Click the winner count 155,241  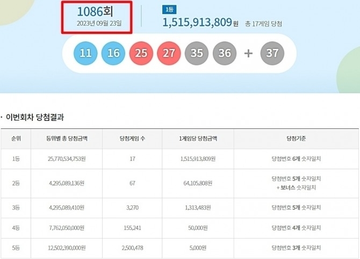[x=133, y=228]
